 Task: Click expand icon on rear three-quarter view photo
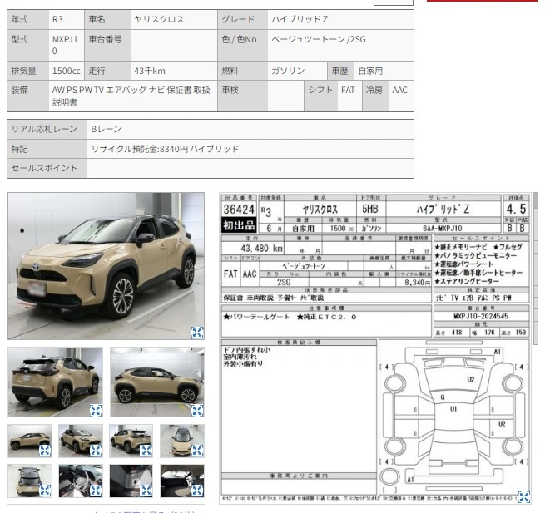point(96,410)
